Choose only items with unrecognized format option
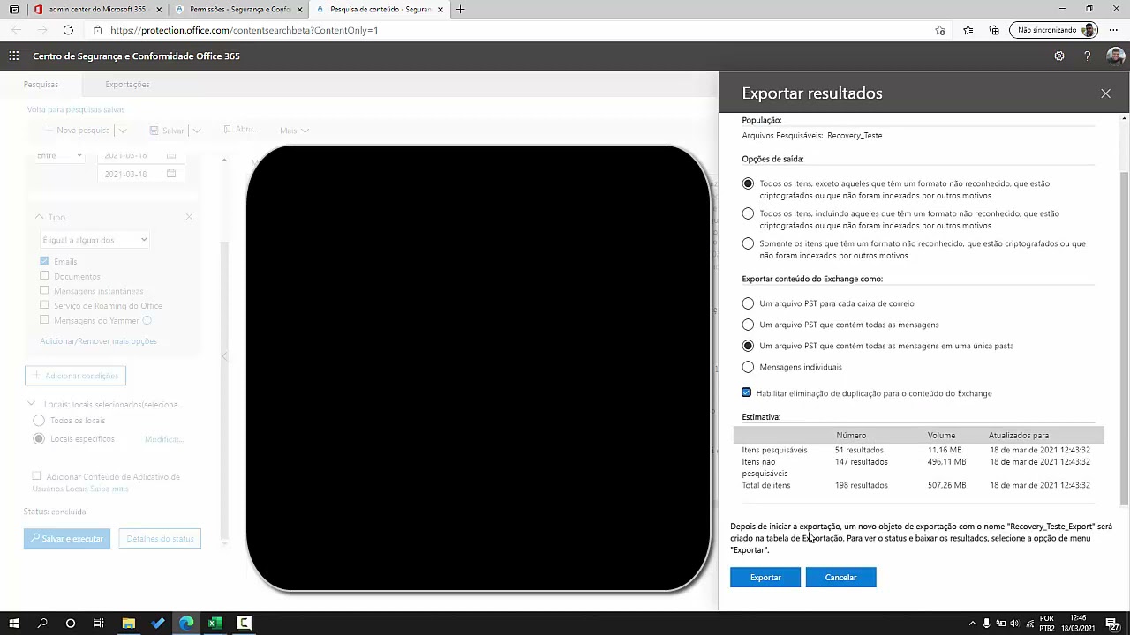This screenshot has height=635, width=1130. click(x=748, y=243)
